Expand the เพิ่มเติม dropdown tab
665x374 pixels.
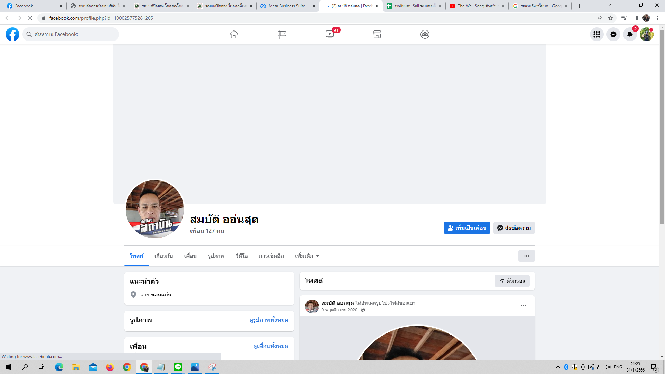point(307,256)
